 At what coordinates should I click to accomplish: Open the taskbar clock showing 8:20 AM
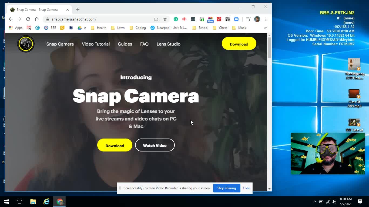click(346, 202)
